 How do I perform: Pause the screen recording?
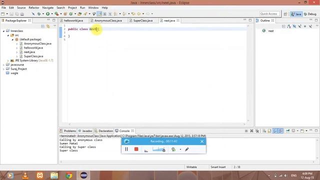coord(126,149)
